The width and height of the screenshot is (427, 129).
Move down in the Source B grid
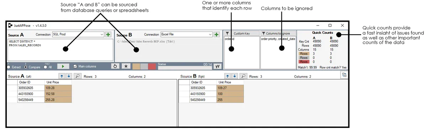point(234,76)
